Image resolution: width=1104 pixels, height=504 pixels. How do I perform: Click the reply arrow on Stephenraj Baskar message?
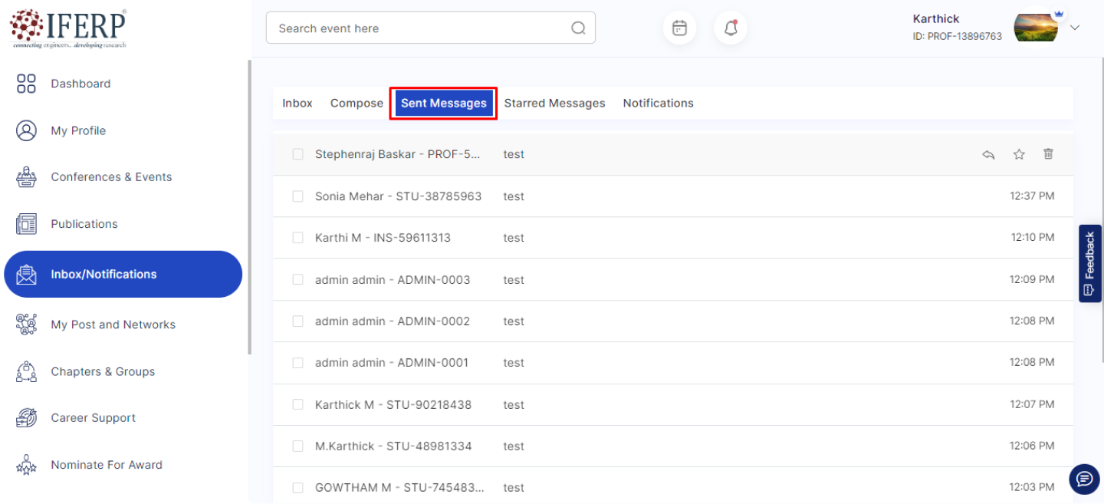pyautogui.click(x=989, y=154)
